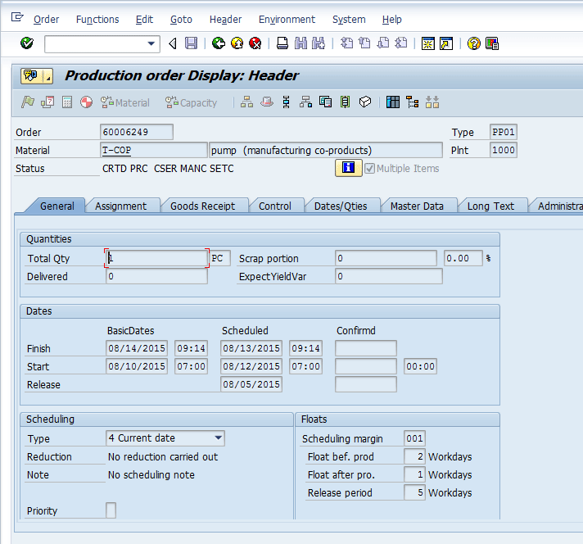
Task: Open the command field dropdown arrow
Action: tap(151, 43)
